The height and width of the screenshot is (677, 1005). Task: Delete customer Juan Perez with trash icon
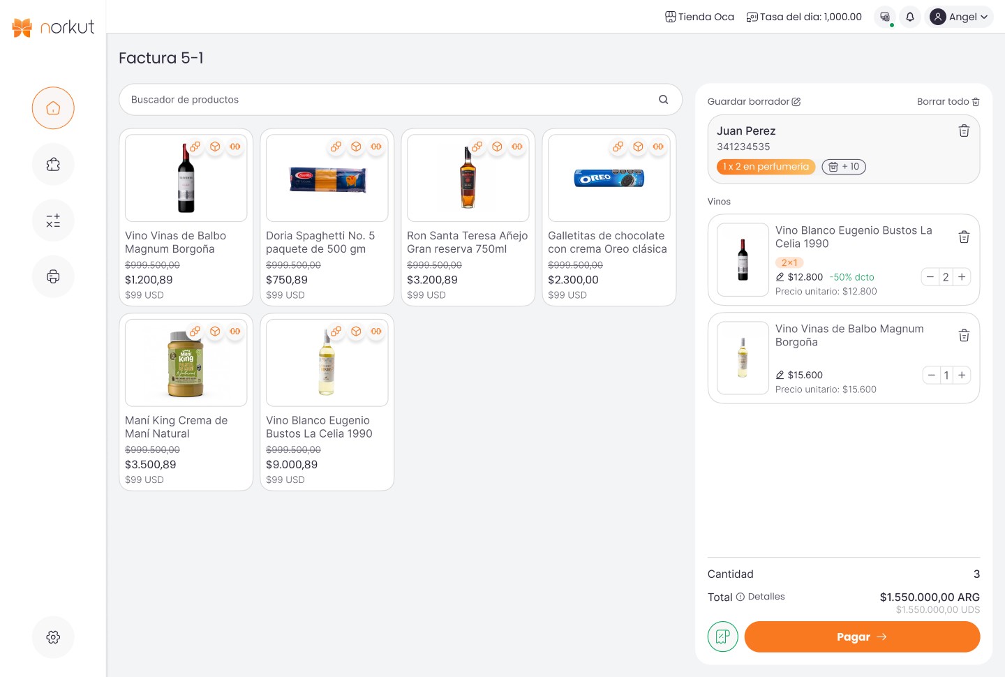pyautogui.click(x=964, y=131)
